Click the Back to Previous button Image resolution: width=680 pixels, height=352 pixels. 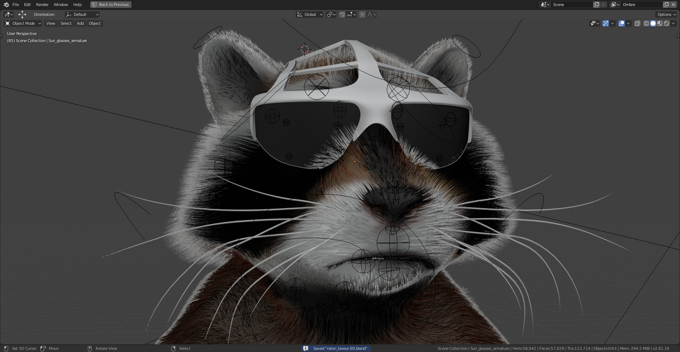tap(111, 5)
